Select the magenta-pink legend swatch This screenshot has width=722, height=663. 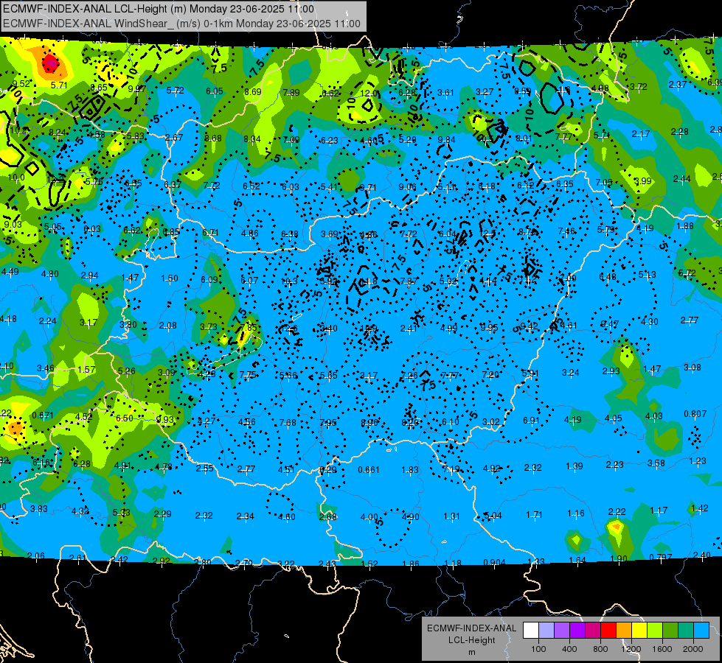point(593,631)
